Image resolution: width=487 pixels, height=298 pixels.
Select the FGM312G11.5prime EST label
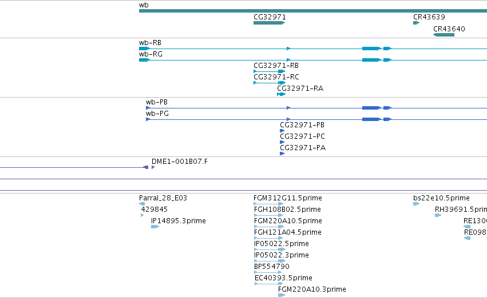click(288, 198)
